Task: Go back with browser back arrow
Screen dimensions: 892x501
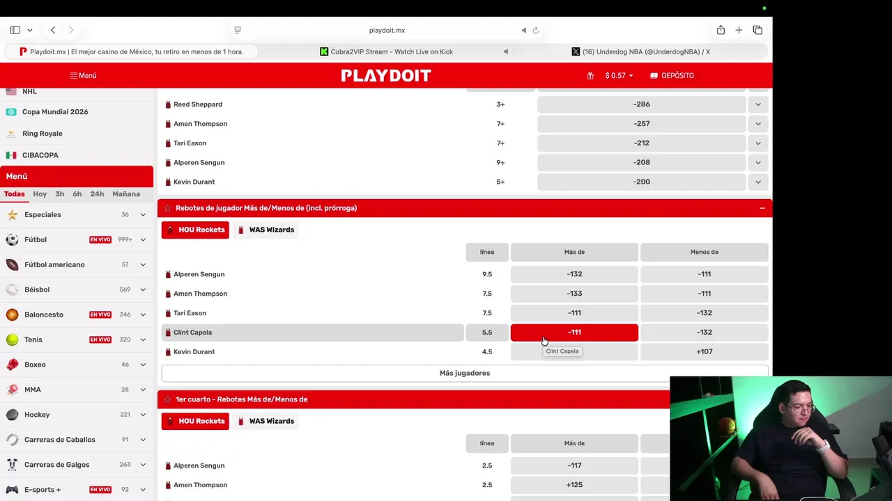Action: point(53,30)
